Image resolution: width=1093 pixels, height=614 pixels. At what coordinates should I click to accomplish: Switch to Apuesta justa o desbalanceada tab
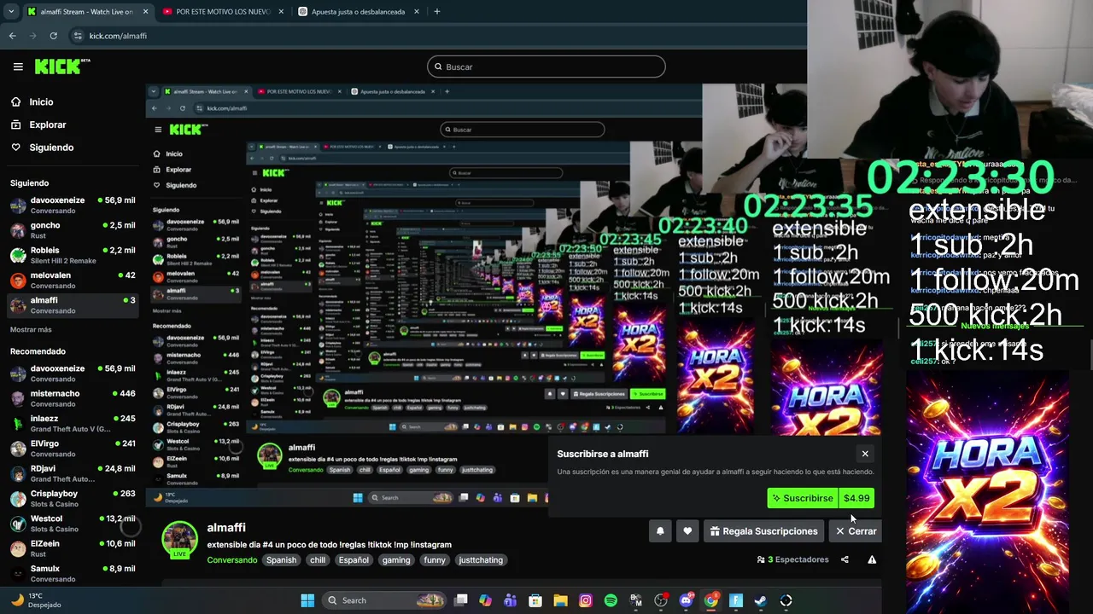tap(359, 12)
